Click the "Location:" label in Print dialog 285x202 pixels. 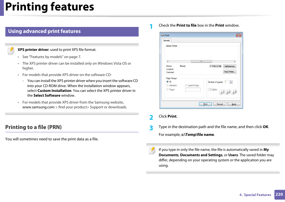170,69
